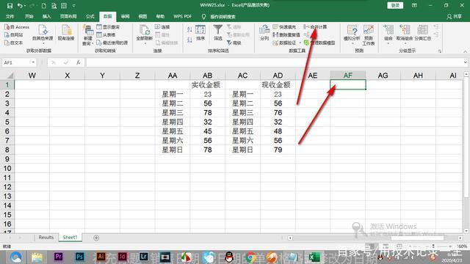Switch to the 公式 (Formulas) tab

pos(90,16)
